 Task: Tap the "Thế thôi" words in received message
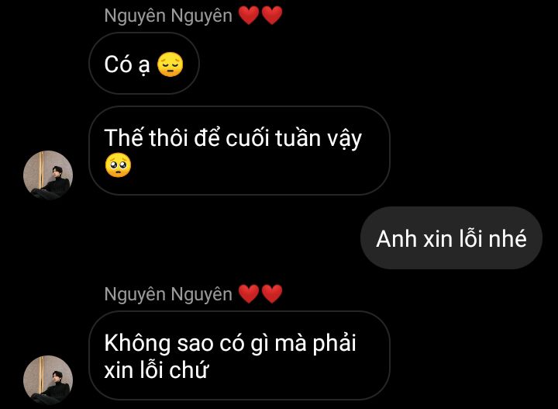click(146, 138)
